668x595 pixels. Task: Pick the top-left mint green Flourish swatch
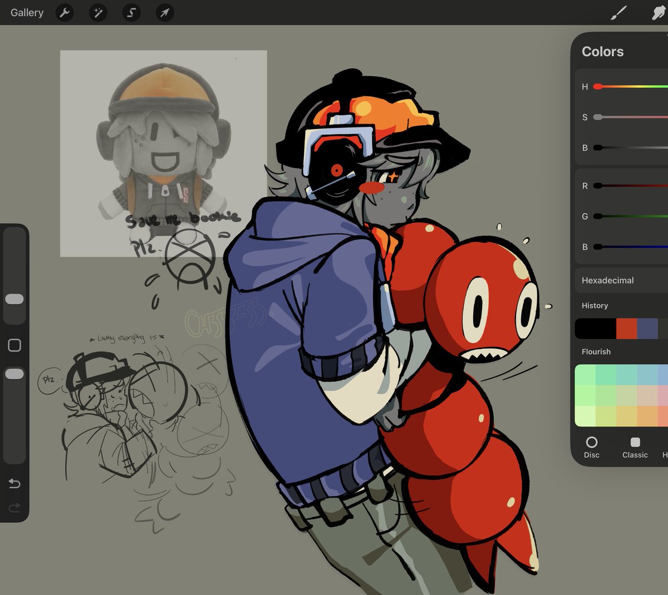(x=585, y=375)
